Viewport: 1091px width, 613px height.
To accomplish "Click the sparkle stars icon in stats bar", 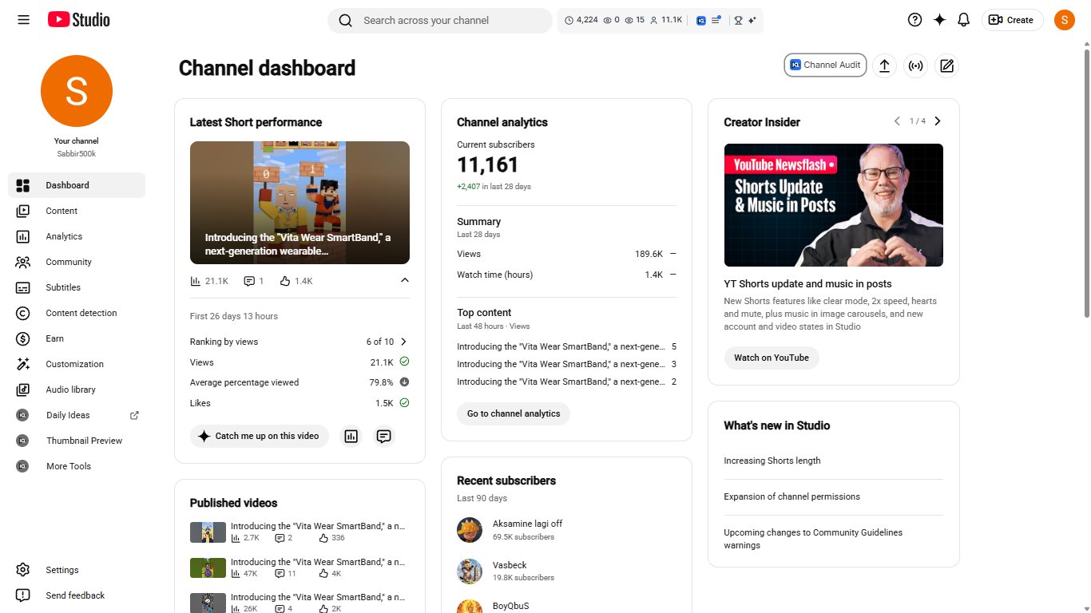I will tap(752, 21).
